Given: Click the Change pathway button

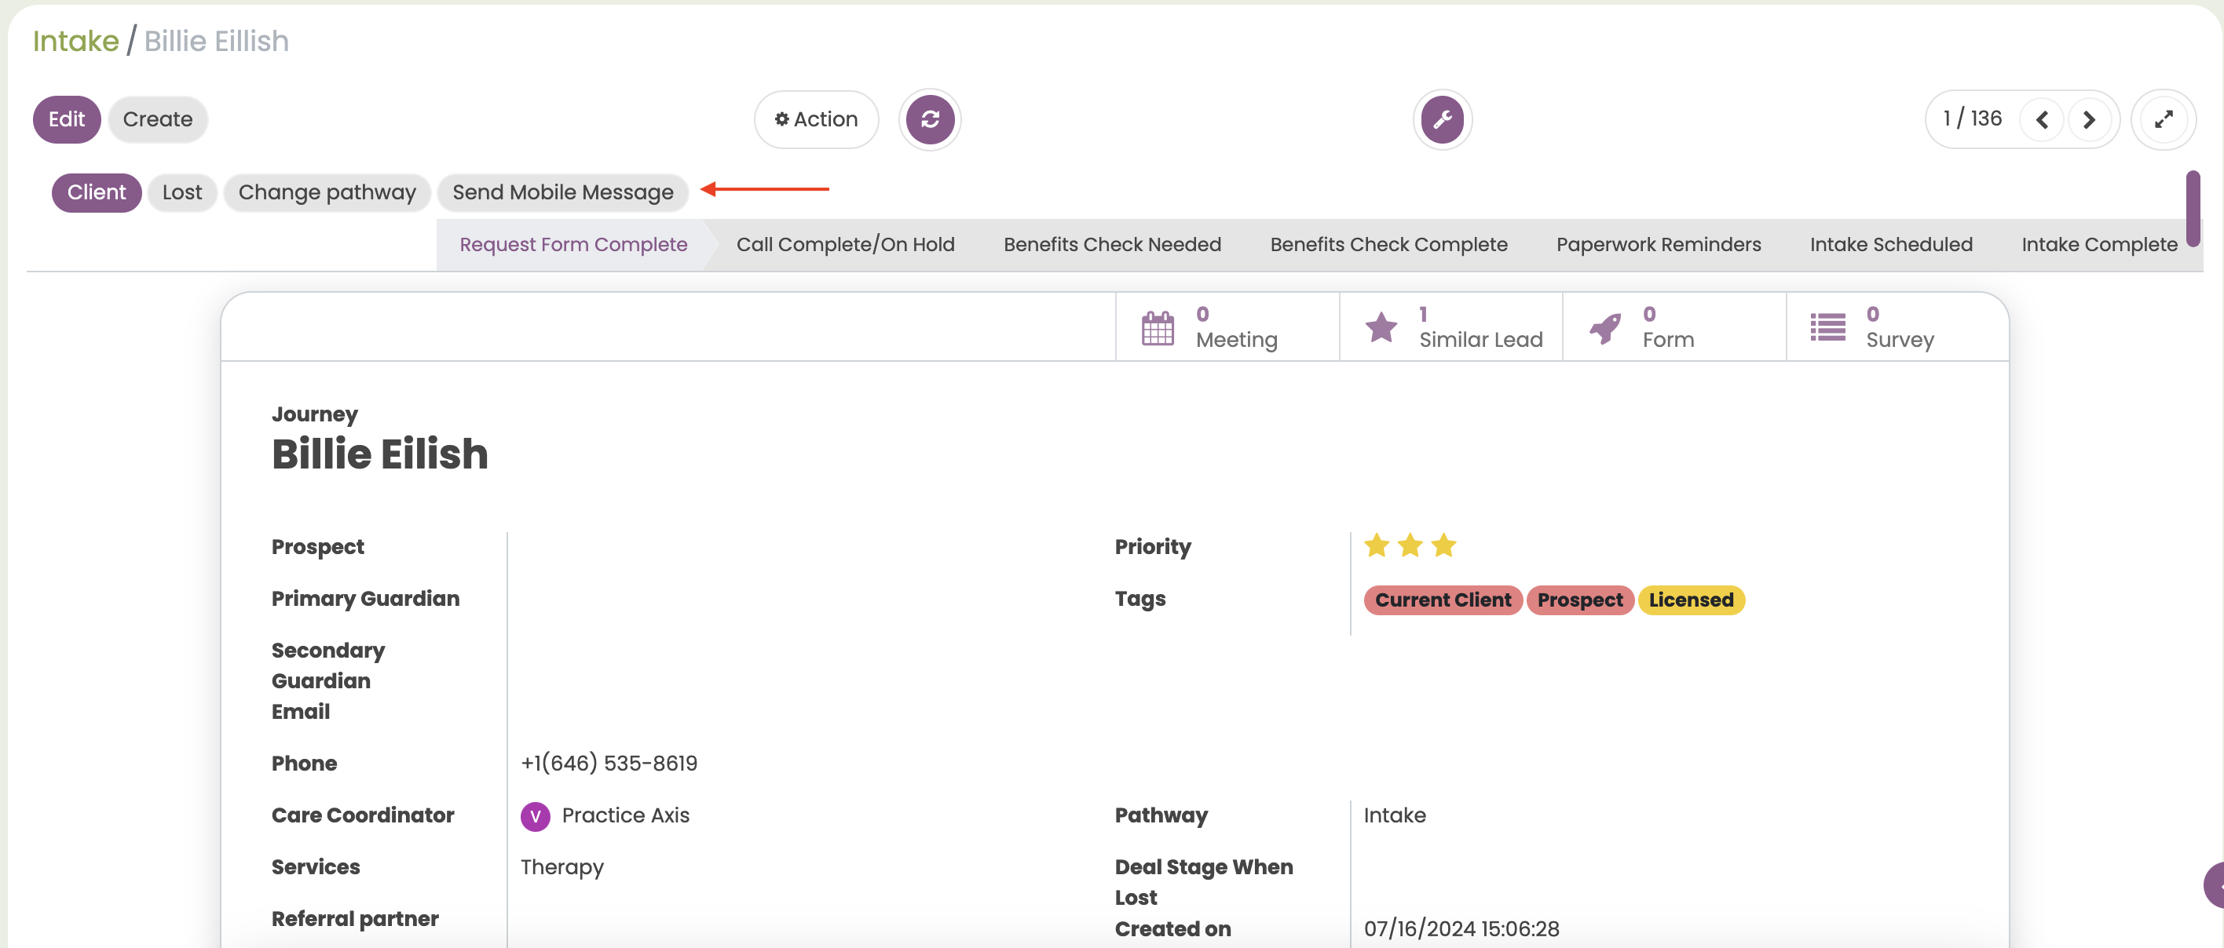Looking at the screenshot, I should pos(327,192).
